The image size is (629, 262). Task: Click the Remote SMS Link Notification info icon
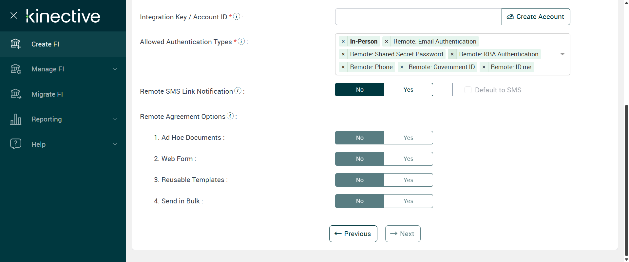238,91
